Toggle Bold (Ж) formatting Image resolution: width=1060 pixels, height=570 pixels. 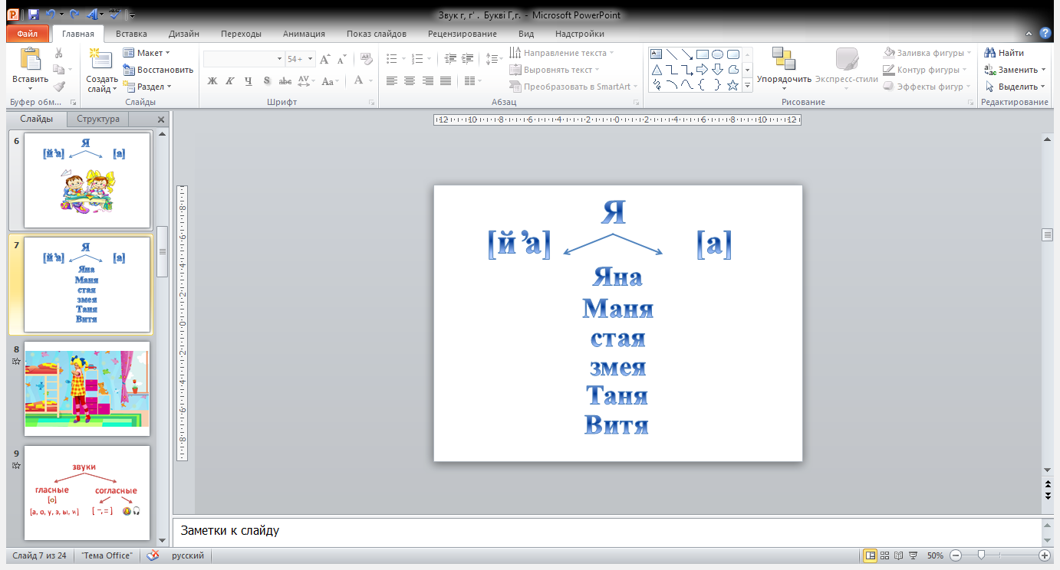click(x=212, y=81)
